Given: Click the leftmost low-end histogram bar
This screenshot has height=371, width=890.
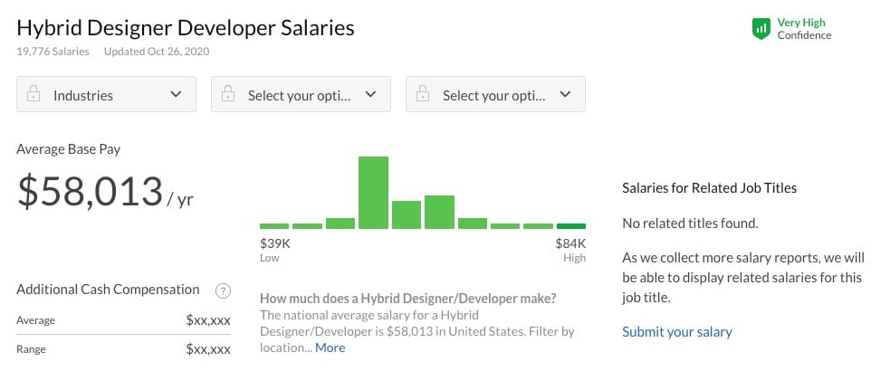Looking at the screenshot, I should tap(274, 225).
